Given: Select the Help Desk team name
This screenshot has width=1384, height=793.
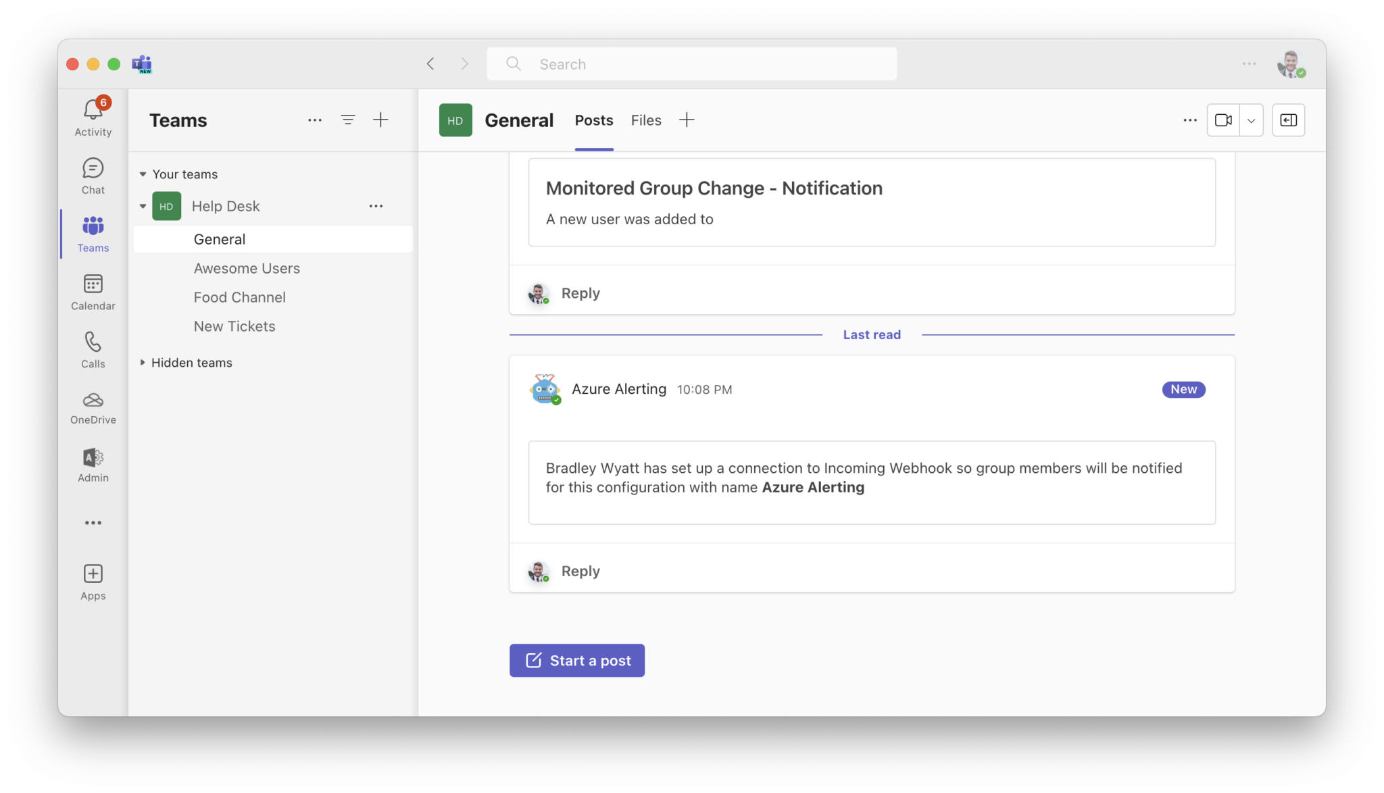Looking at the screenshot, I should coord(226,206).
